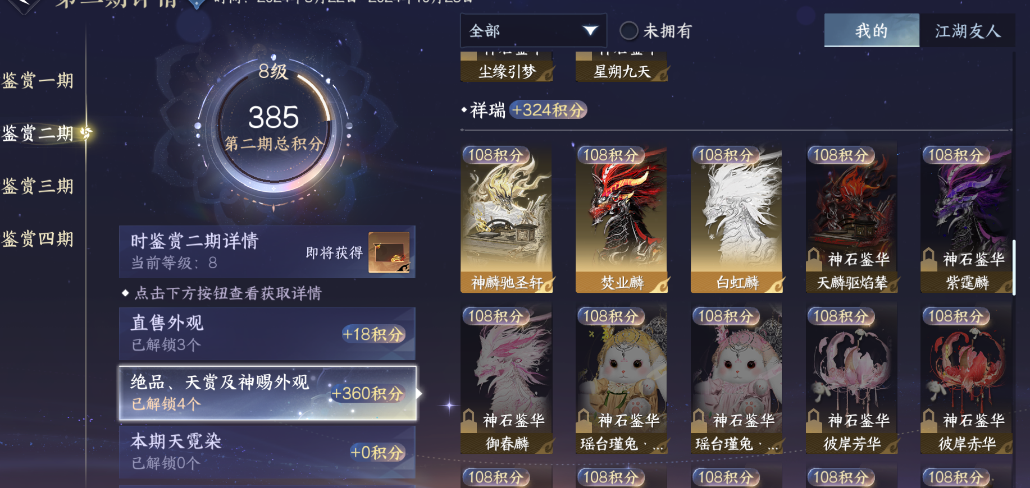This screenshot has width=1030, height=488.
Task: Click the vertical scrollbar of the collection list
Action: [1014, 268]
